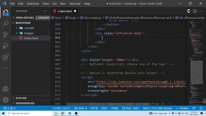
Task: Click the 1 UNSAVED badge
Action: (x=43, y=18)
